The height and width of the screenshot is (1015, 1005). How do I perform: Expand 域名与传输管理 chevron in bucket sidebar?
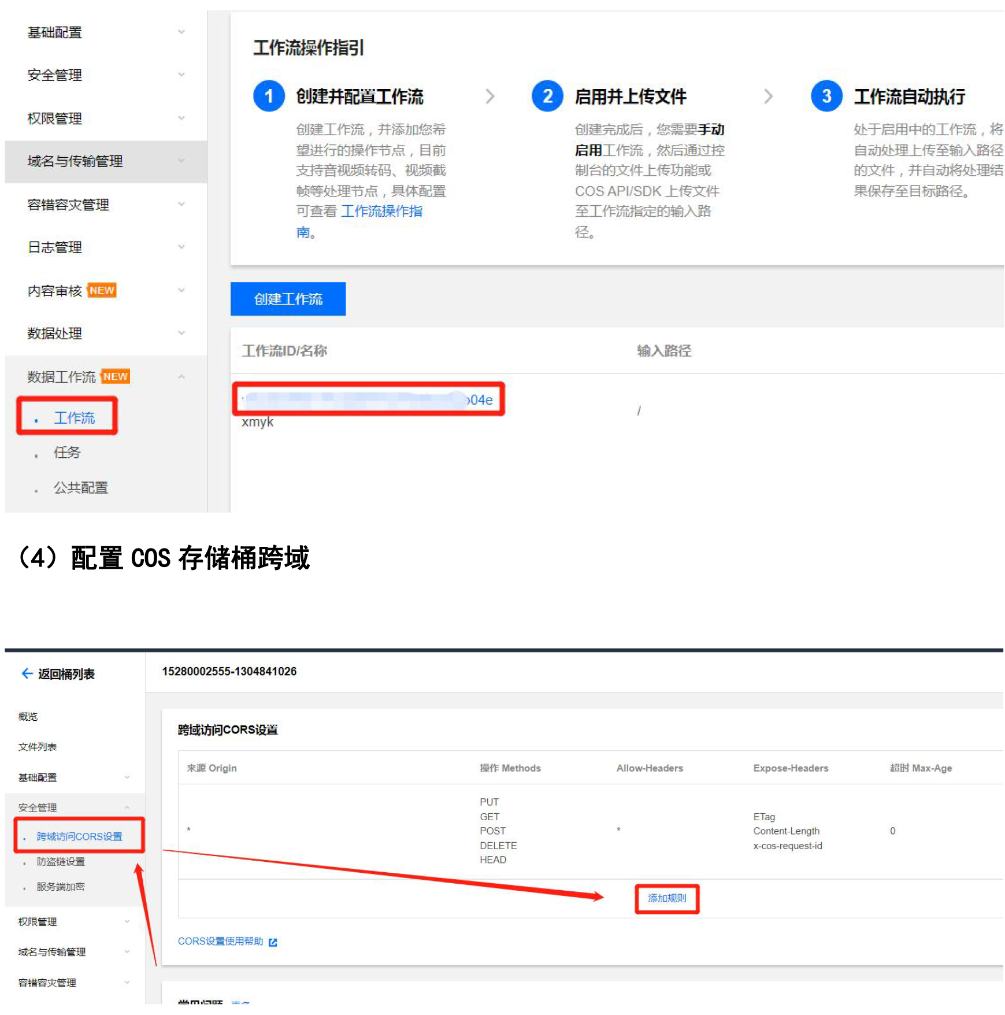coord(127,952)
